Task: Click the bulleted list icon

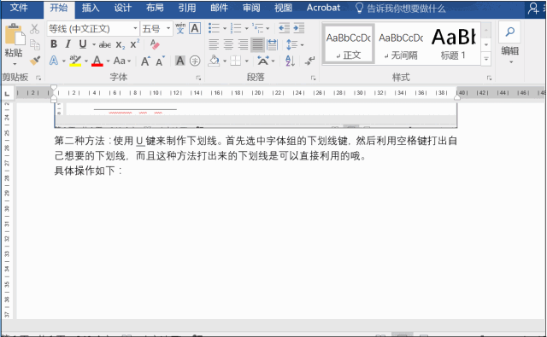Action: point(214,28)
